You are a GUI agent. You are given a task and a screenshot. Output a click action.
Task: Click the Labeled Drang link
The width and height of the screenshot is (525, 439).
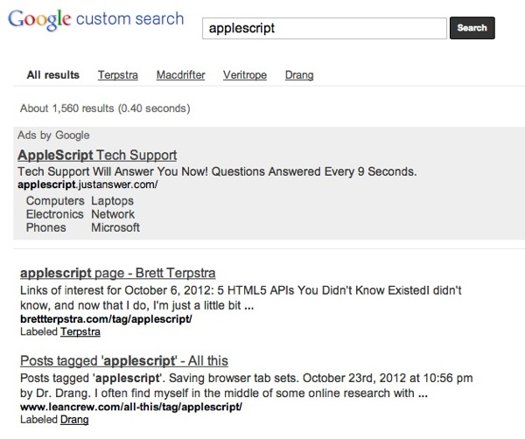pos(74,420)
